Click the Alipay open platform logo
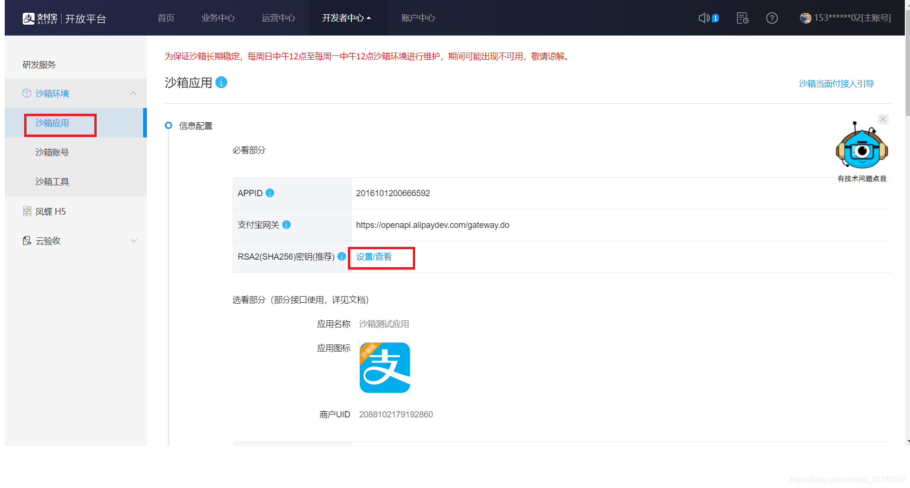 point(64,18)
